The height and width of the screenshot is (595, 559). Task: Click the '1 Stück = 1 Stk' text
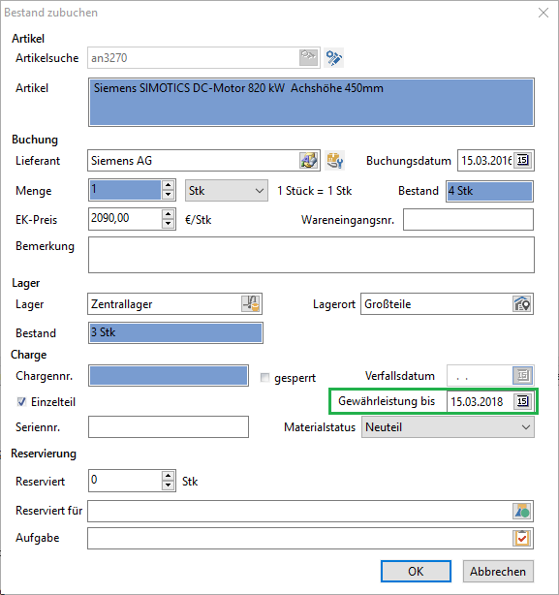[315, 191]
